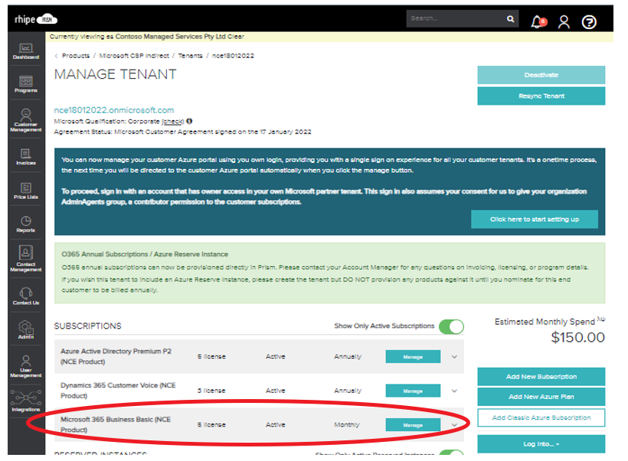Open Programs in the sidebar
The height and width of the screenshot is (461, 628).
click(25, 84)
